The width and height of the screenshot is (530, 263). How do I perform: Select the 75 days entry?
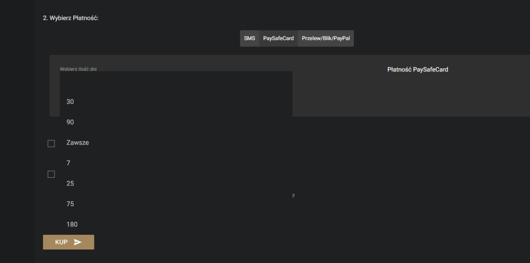176,204
